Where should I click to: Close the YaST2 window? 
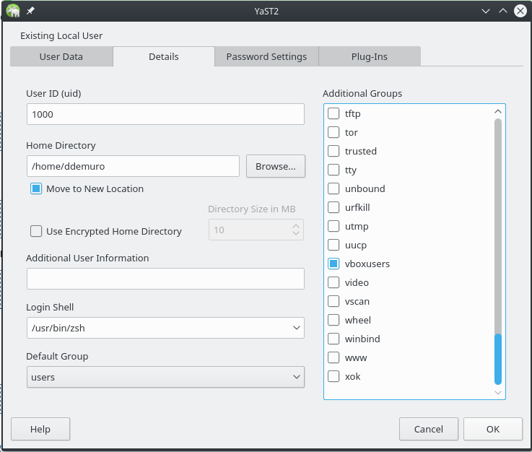(x=520, y=12)
